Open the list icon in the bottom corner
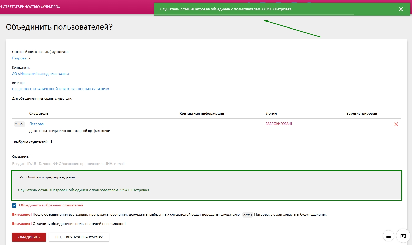The image size is (412, 245). click(x=388, y=236)
